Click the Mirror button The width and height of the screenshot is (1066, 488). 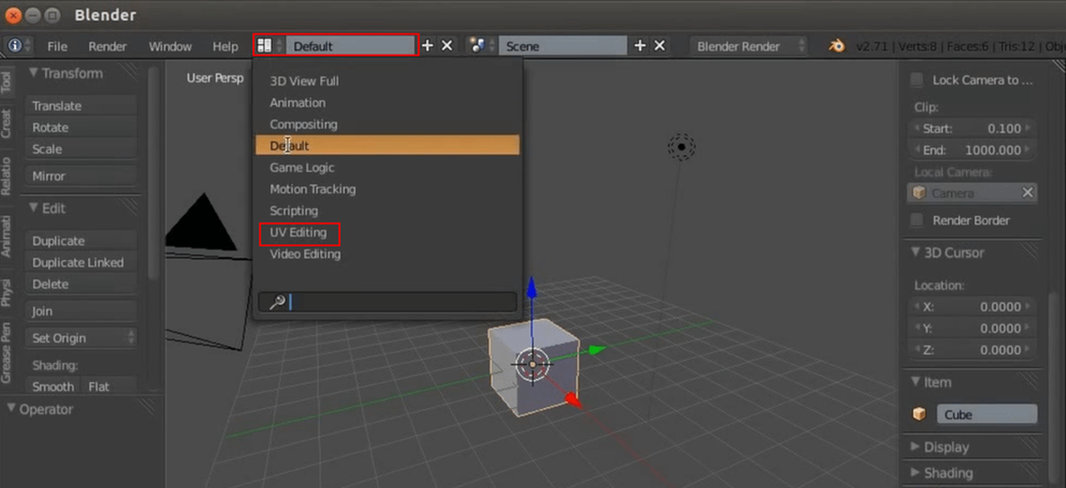click(x=82, y=176)
